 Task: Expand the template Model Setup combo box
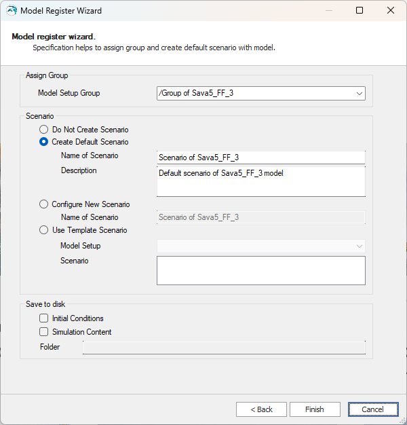point(261,246)
